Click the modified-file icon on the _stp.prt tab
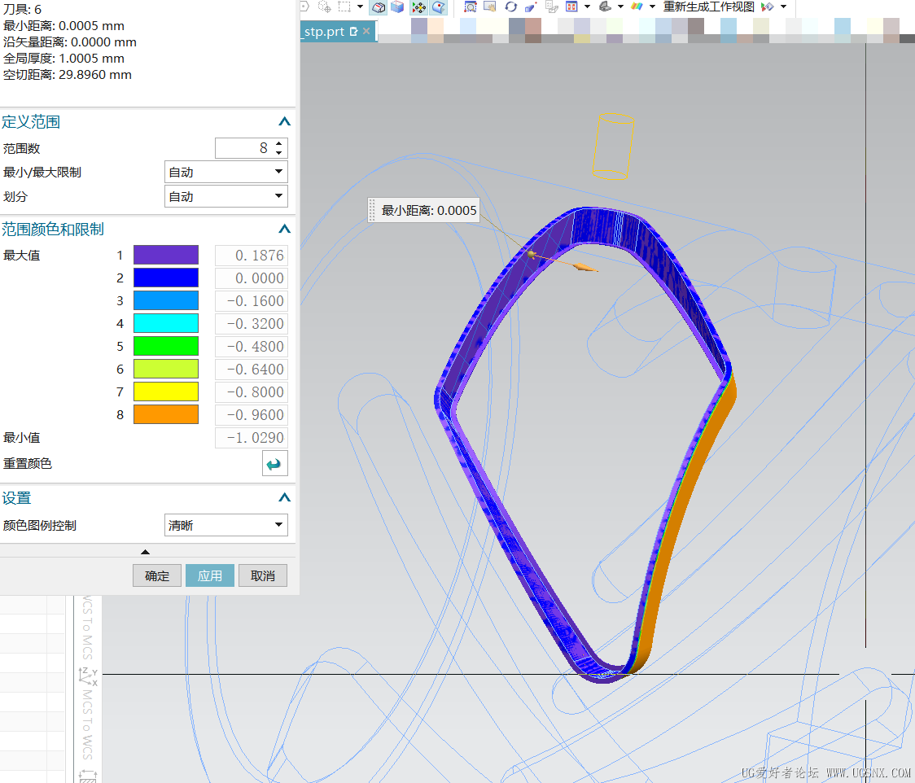The image size is (915, 783). pos(353,32)
